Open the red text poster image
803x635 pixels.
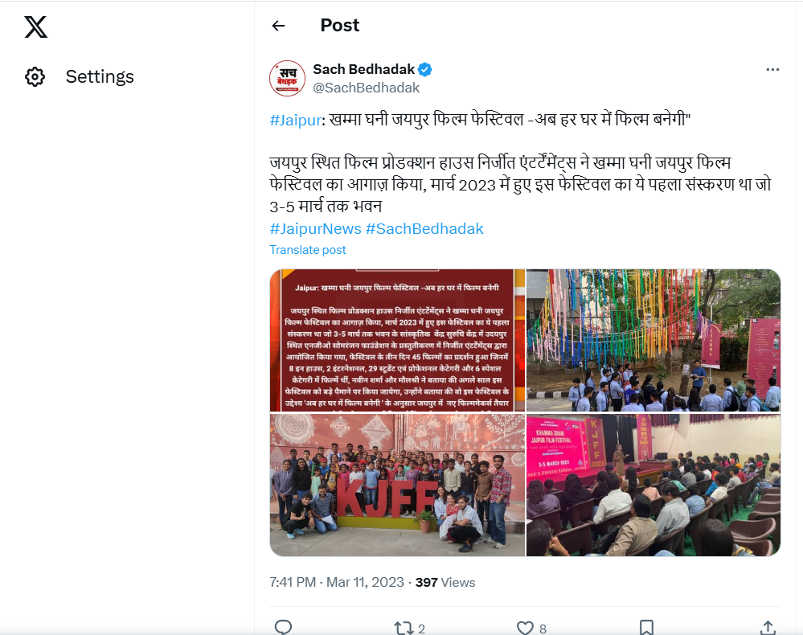(397, 340)
